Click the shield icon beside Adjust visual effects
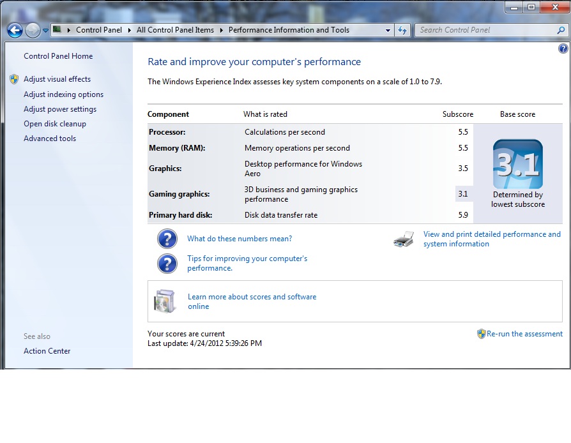The width and height of the screenshot is (571, 443). (x=14, y=79)
